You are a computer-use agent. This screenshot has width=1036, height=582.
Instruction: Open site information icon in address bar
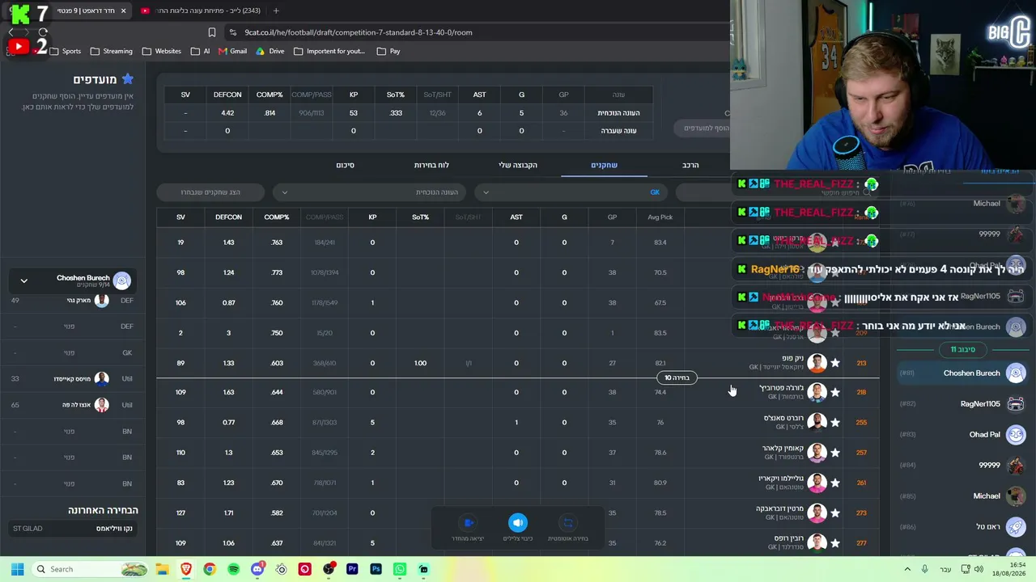point(234,32)
